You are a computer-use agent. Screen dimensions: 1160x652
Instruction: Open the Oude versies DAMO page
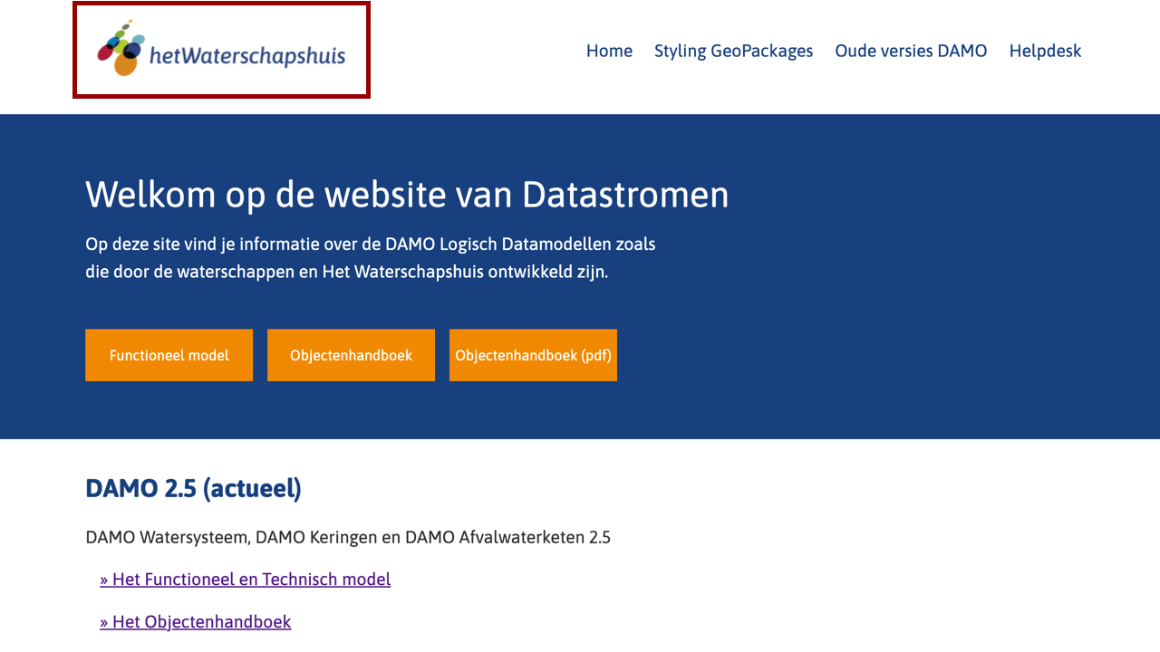911,51
